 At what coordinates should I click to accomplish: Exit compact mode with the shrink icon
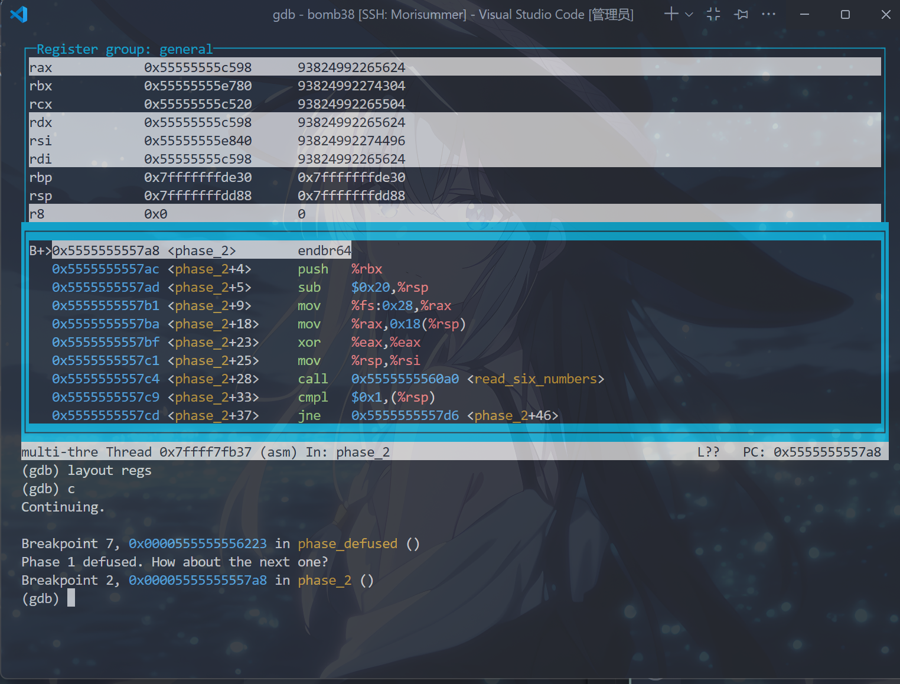point(713,14)
